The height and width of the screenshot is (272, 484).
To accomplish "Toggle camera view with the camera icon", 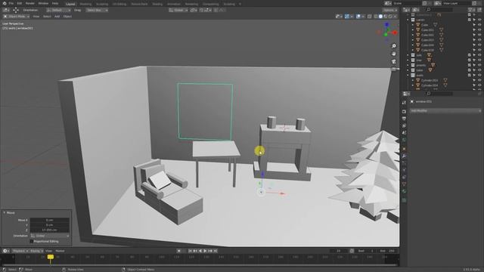I will coord(394,61).
